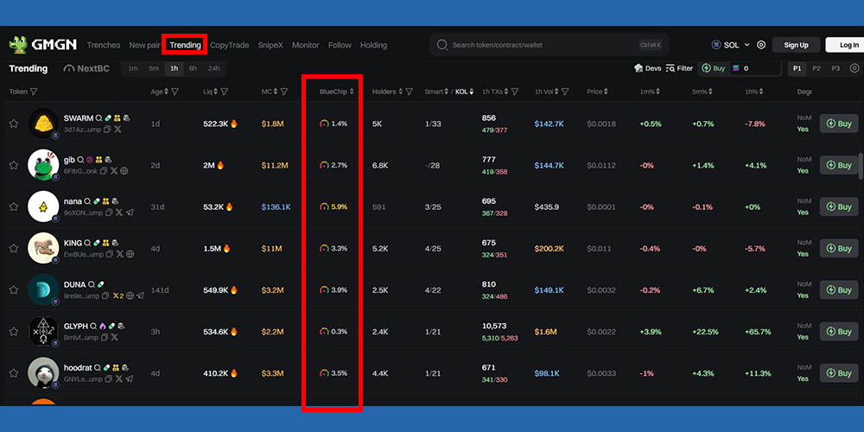Star the SWARM token as favorite
The height and width of the screenshot is (432, 864).
pyautogui.click(x=14, y=124)
